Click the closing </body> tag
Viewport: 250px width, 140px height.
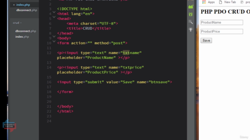coord(65,106)
